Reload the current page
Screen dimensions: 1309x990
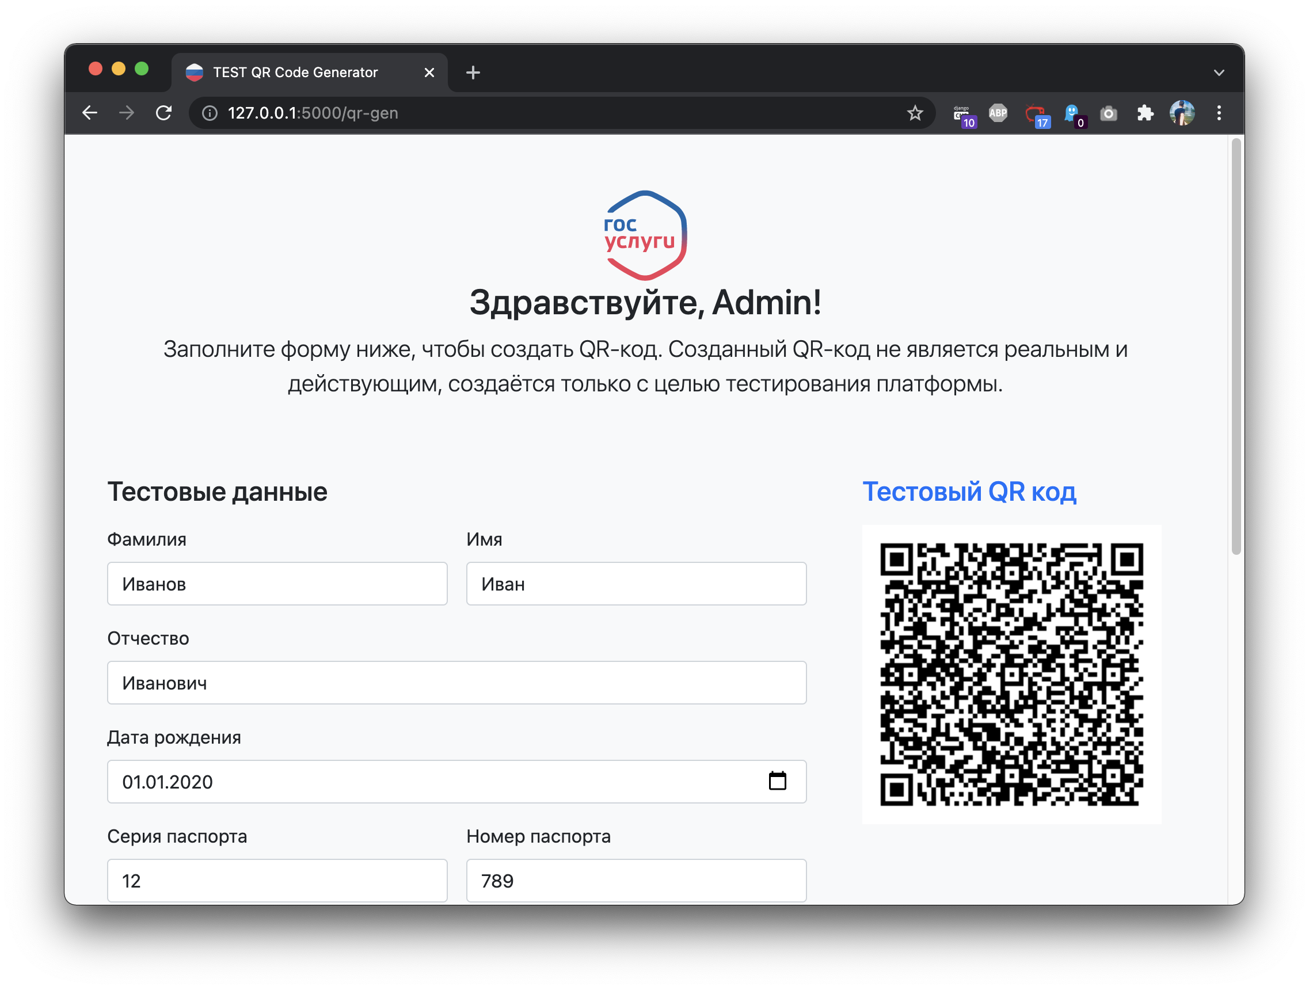(164, 112)
